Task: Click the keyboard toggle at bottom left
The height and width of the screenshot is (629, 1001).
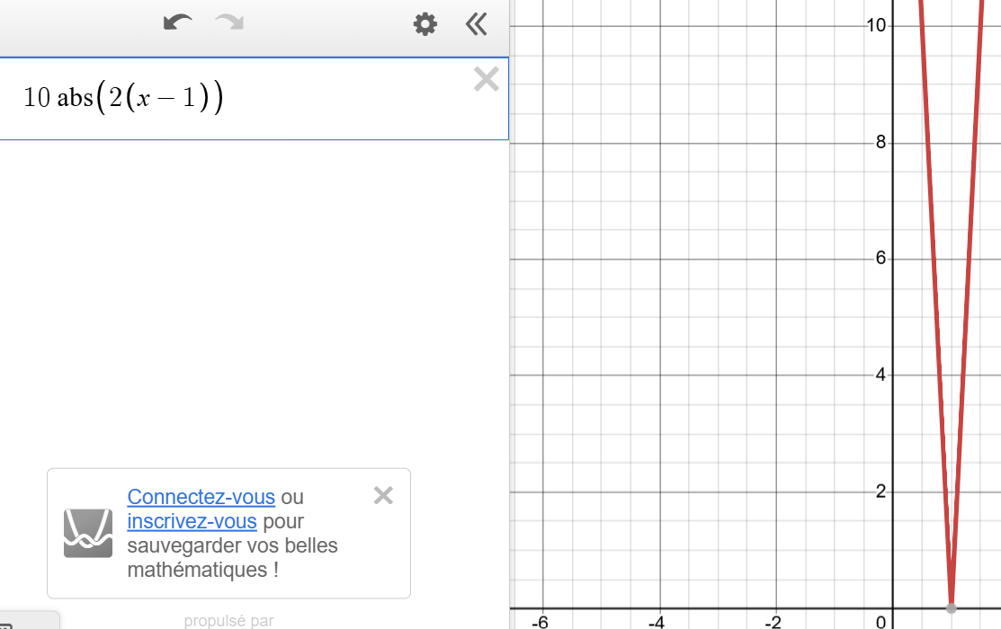Action: [27, 621]
